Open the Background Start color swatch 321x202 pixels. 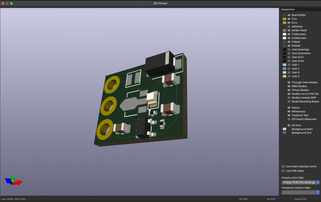[284, 129]
